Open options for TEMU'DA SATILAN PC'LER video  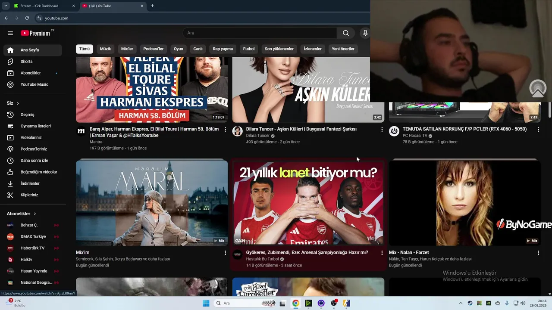(x=538, y=130)
